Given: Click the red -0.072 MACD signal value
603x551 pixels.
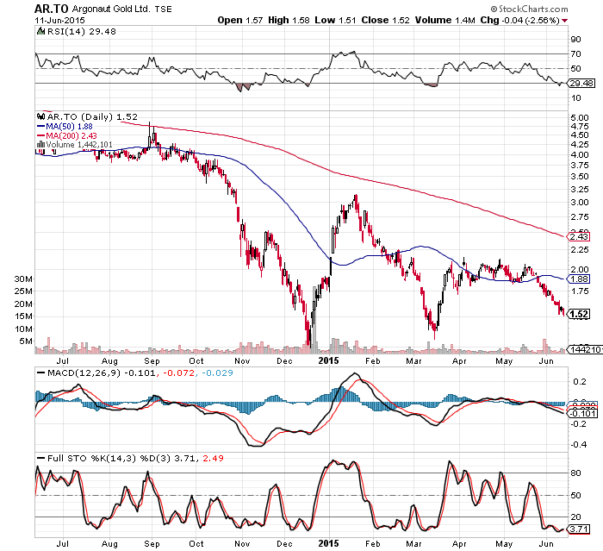Looking at the screenshot, I should [x=179, y=373].
